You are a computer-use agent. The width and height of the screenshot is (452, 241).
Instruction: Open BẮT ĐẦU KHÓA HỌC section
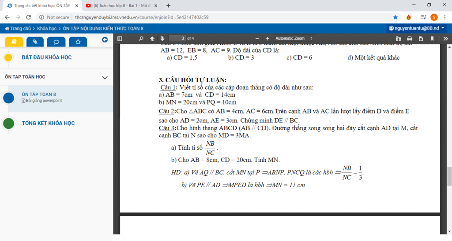(47, 57)
